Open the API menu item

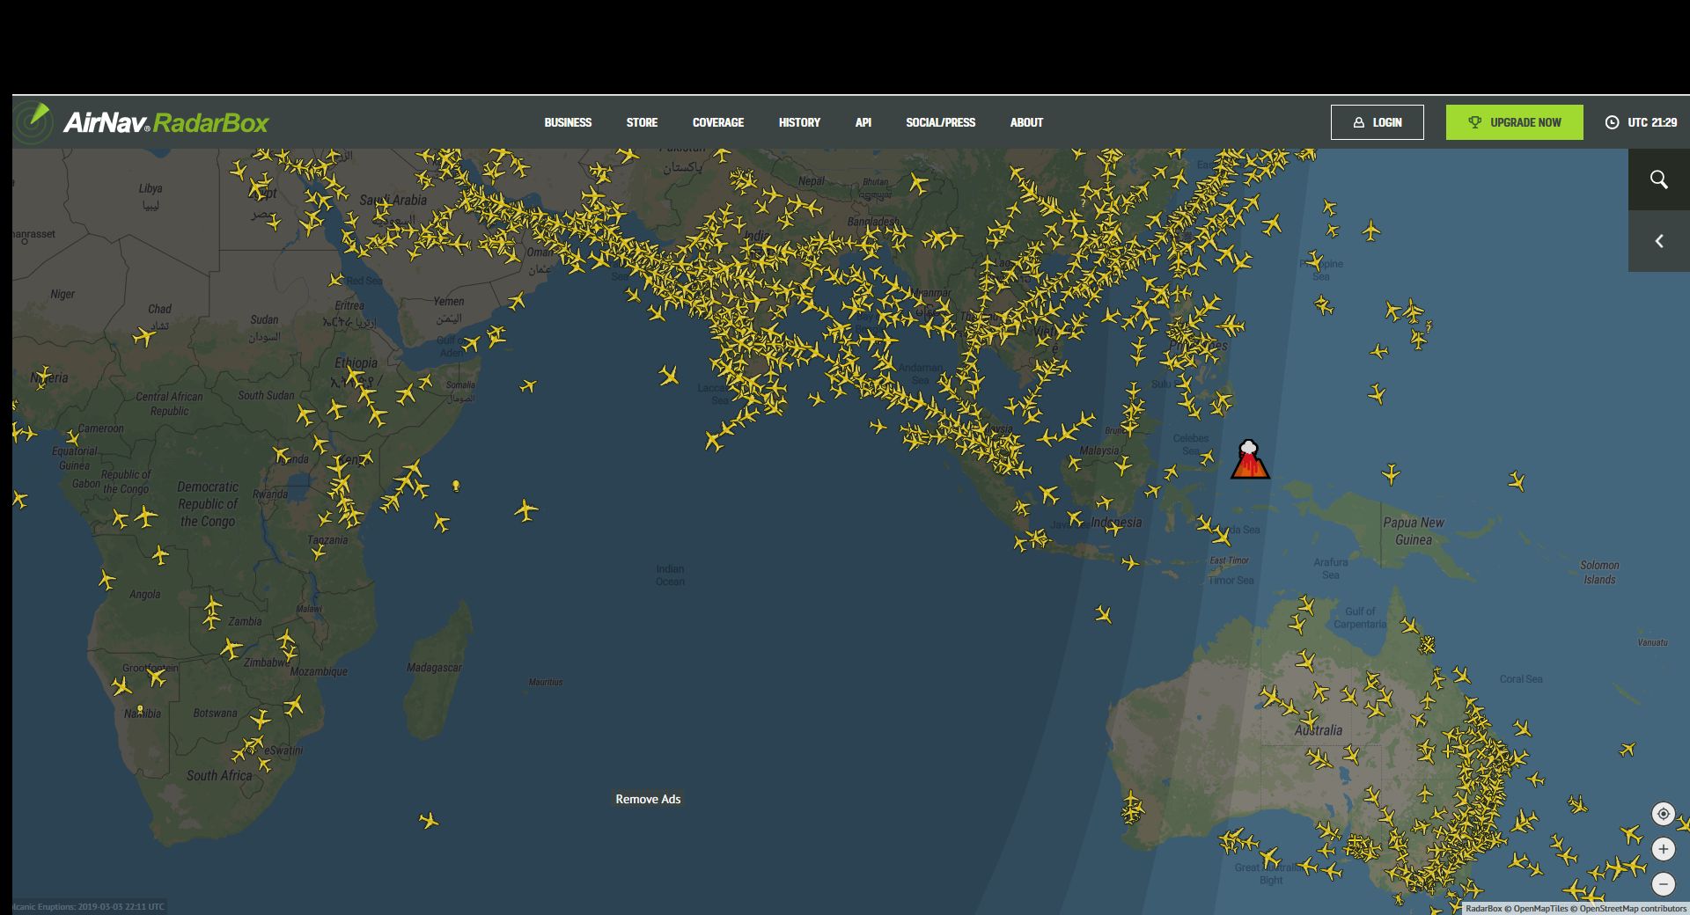tap(863, 122)
